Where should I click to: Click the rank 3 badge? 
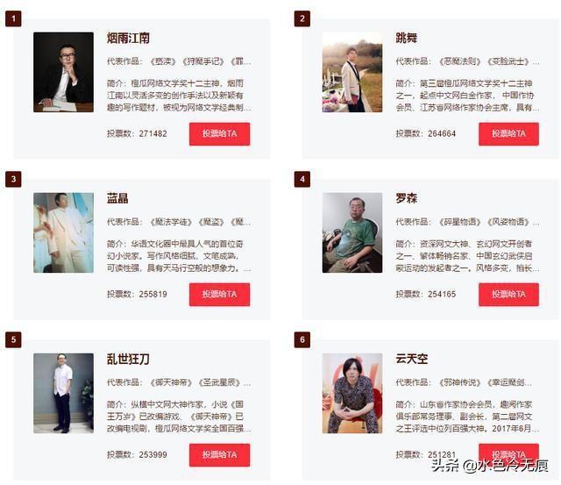(14, 179)
